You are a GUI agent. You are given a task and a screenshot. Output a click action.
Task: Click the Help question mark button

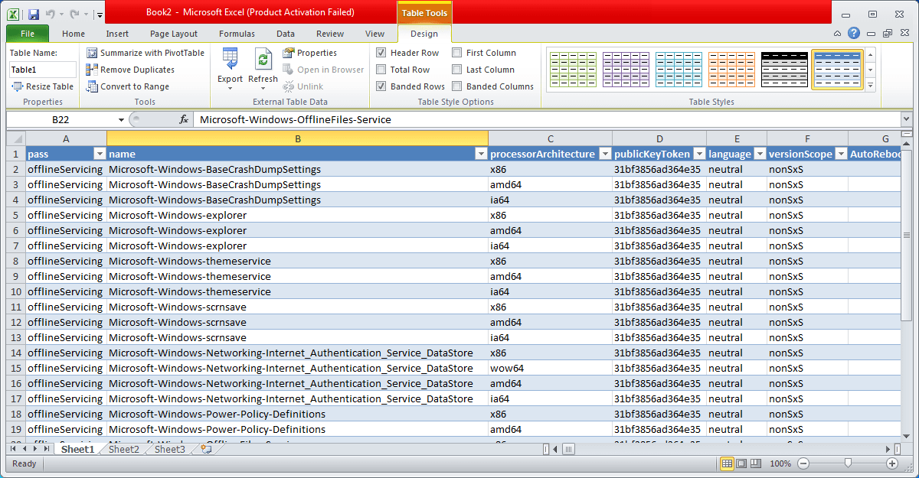coord(854,33)
